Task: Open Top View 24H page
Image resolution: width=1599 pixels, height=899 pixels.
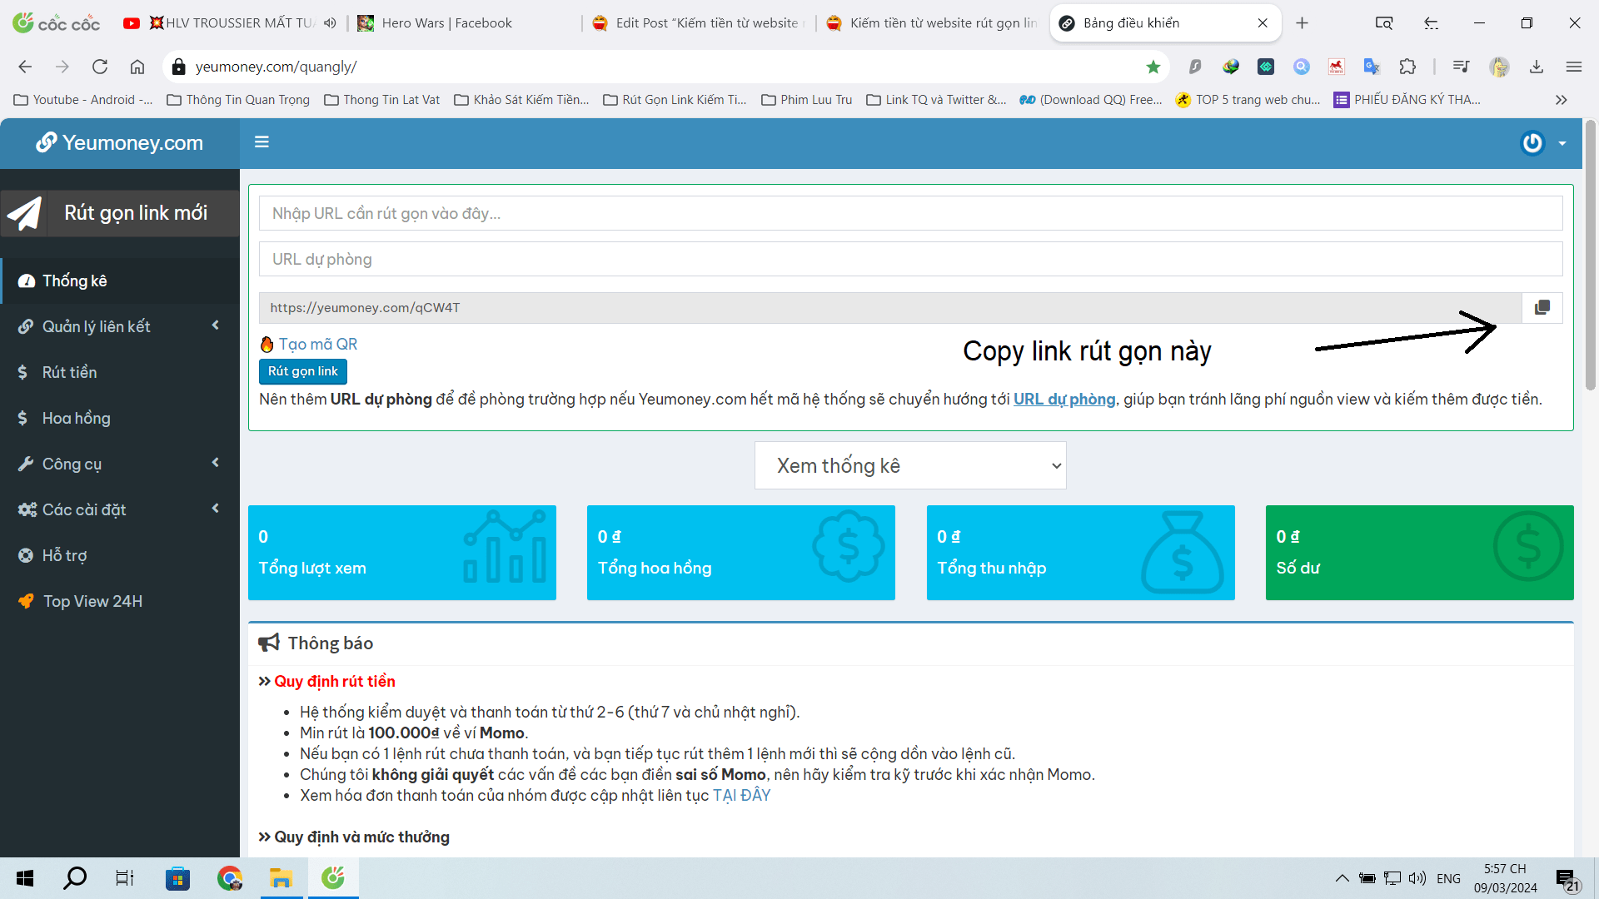Action: [120, 602]
